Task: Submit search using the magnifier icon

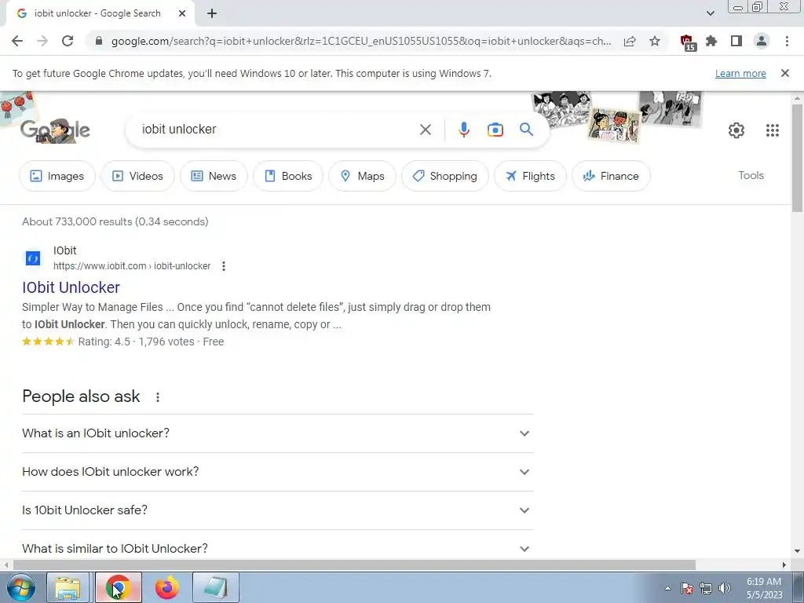Action: click(x=526, y=130)
